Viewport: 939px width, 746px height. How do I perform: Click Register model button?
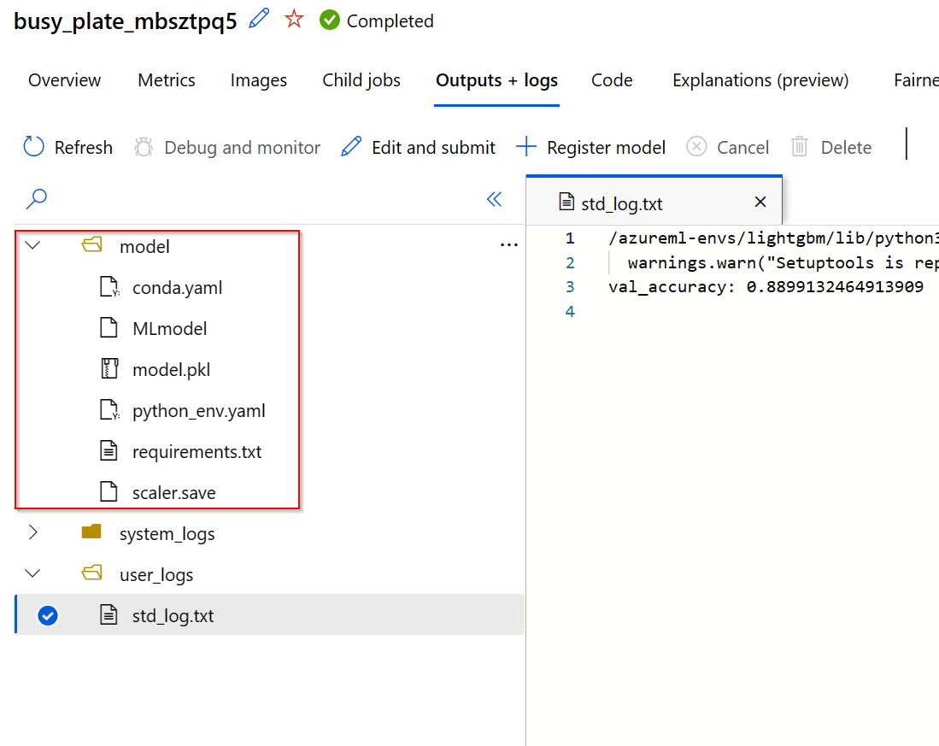pyautogui.click(x=591, y=147)
